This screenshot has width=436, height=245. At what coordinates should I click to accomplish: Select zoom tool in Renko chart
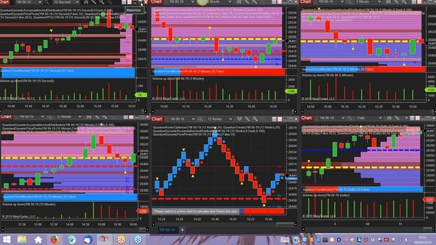(x=255, y=119)
